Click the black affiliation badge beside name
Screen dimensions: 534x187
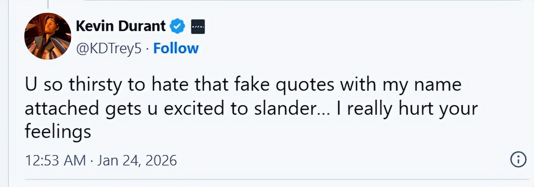click(197, 28)
